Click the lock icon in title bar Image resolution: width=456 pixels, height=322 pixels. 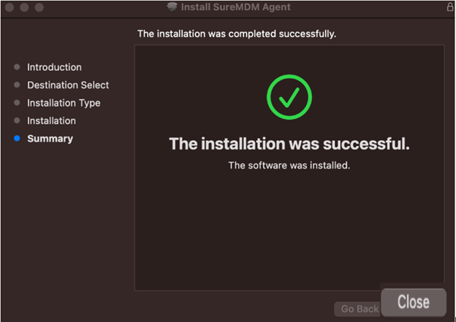449,7
